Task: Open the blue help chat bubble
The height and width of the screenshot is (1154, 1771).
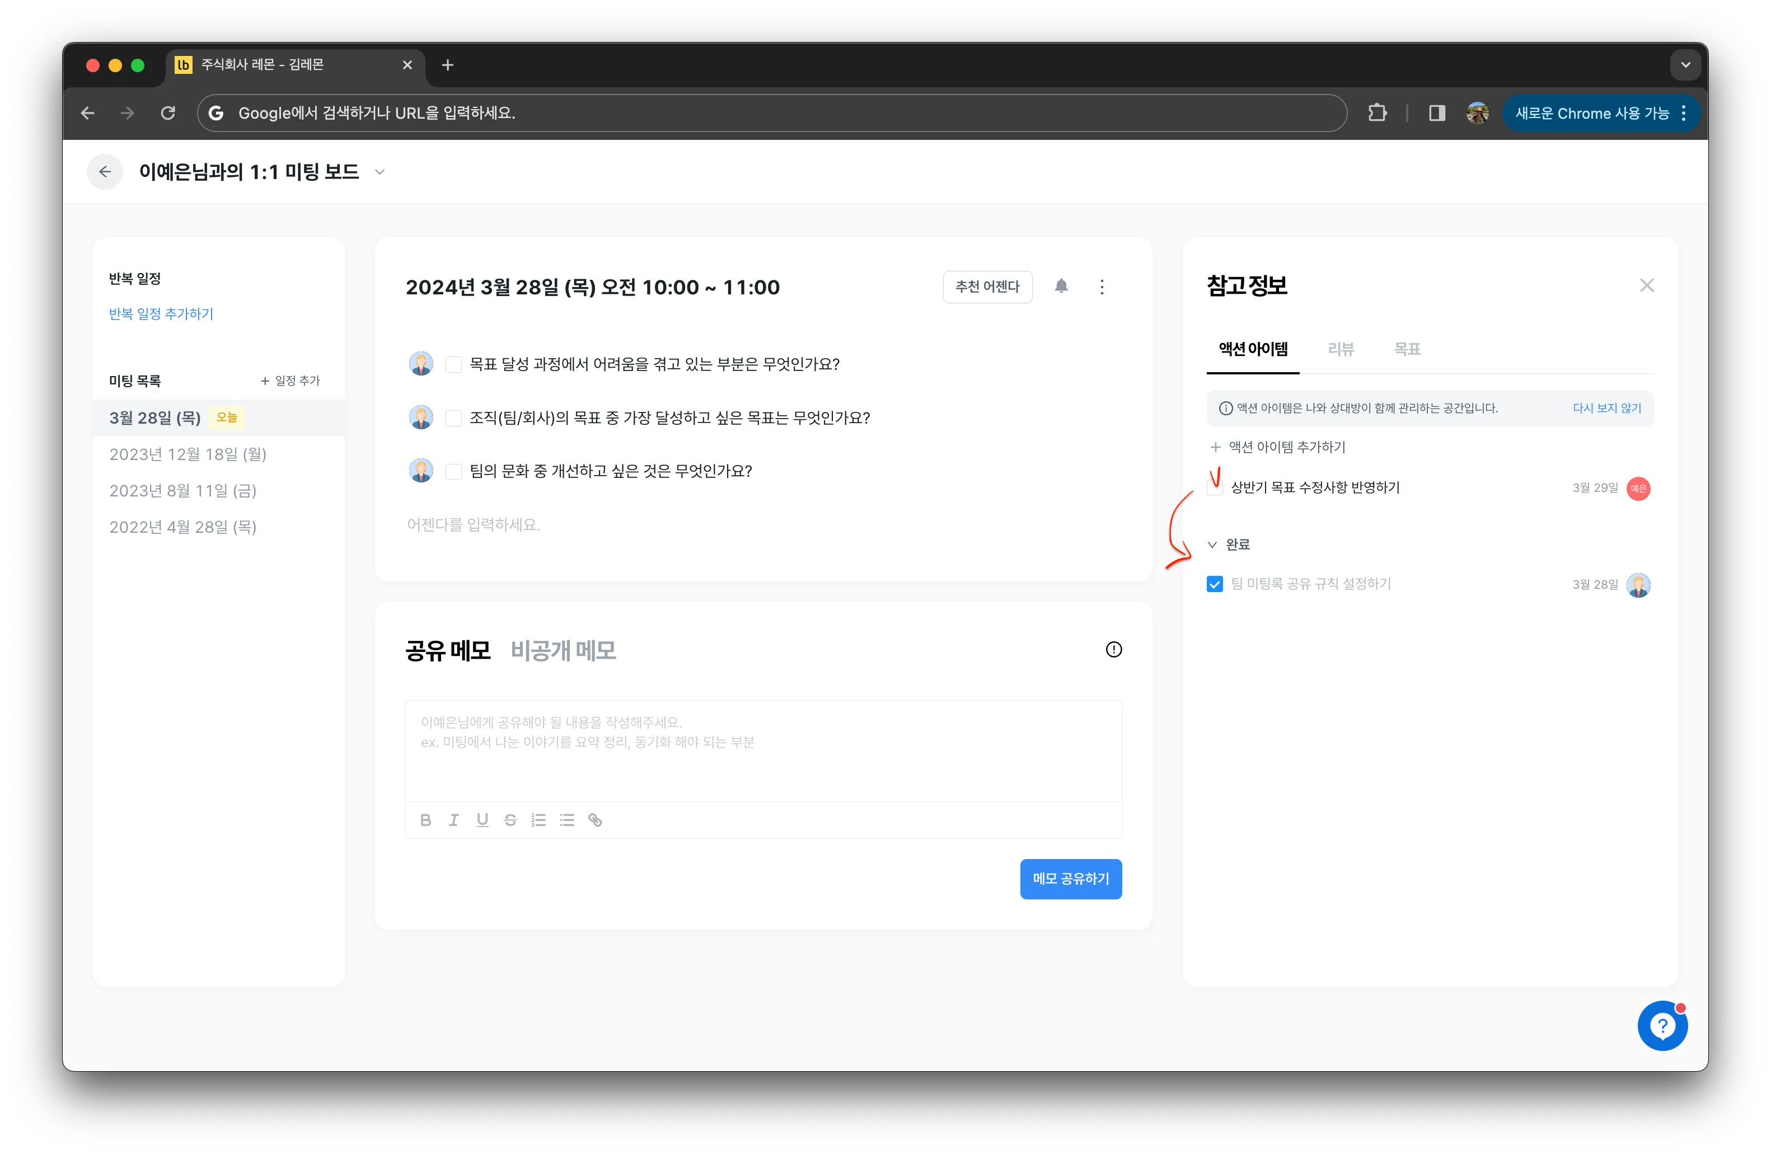Action: pyautogui.click(x=1662, y=1026)
